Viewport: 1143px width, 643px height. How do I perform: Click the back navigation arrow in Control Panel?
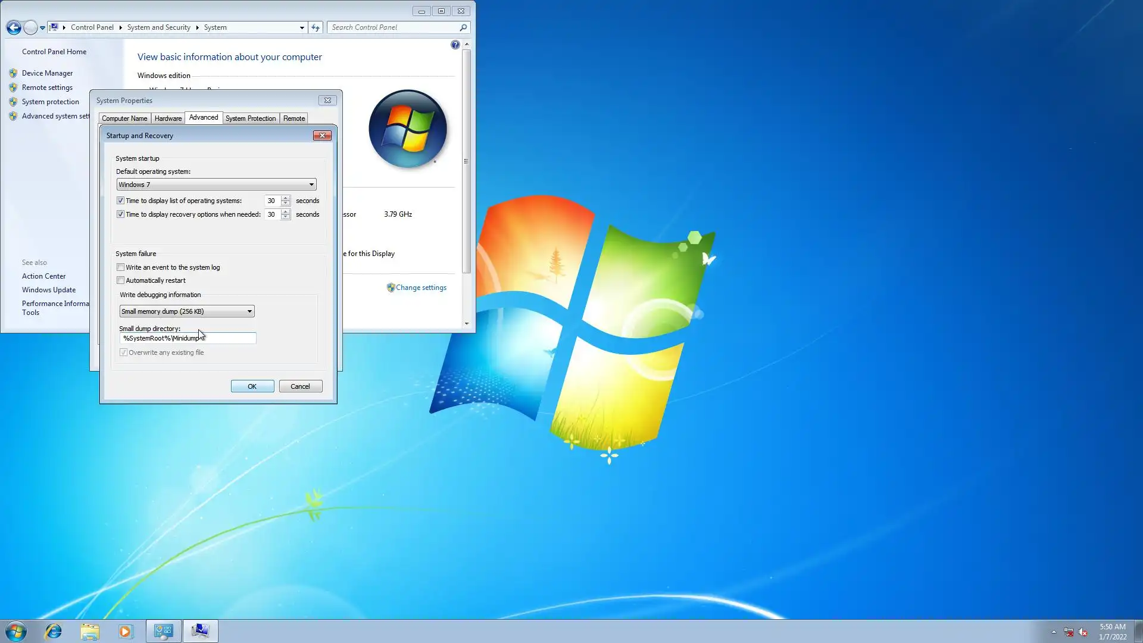pyautogui.click(x=14, y=27)
